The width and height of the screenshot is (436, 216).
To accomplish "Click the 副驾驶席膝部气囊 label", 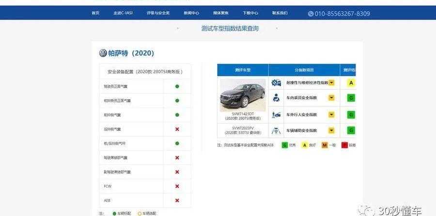I will click(x=117, y=172).
